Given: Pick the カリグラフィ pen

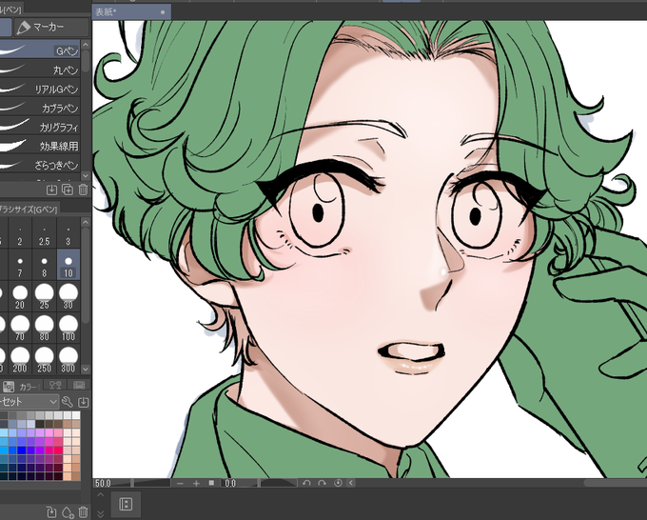Looking at the screenshot, I should pyautogui.click(x=40, y=127).
